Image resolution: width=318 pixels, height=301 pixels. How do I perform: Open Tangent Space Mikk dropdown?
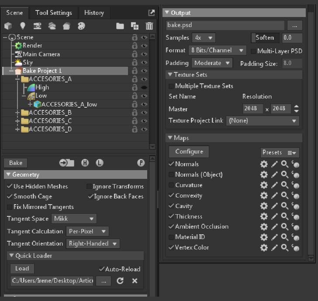(74, 219)
